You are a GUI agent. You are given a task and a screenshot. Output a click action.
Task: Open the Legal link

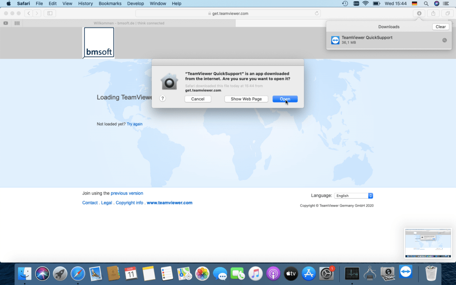tap(106, 203)
